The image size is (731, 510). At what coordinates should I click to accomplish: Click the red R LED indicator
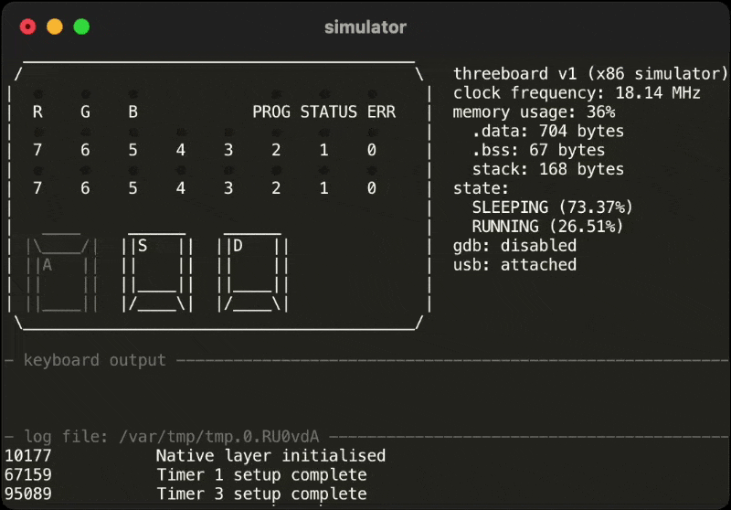click(x=37, y=94)
